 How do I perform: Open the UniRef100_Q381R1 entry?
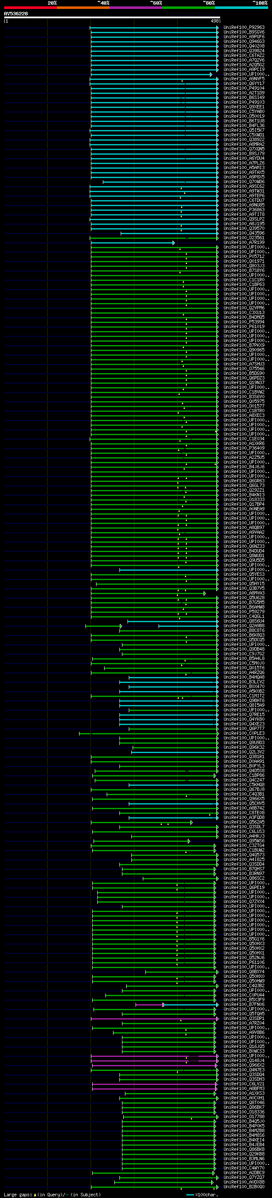(x=244, y=756)
